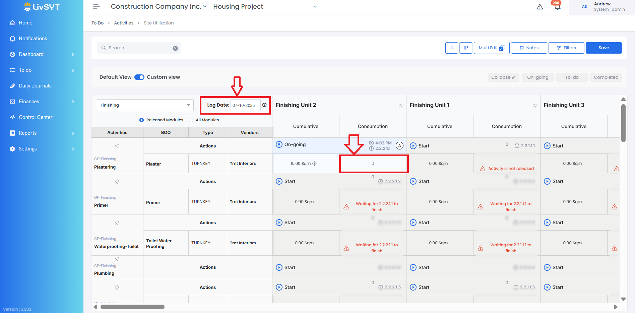Go to Control Center menu item

(x=36, y=117)
